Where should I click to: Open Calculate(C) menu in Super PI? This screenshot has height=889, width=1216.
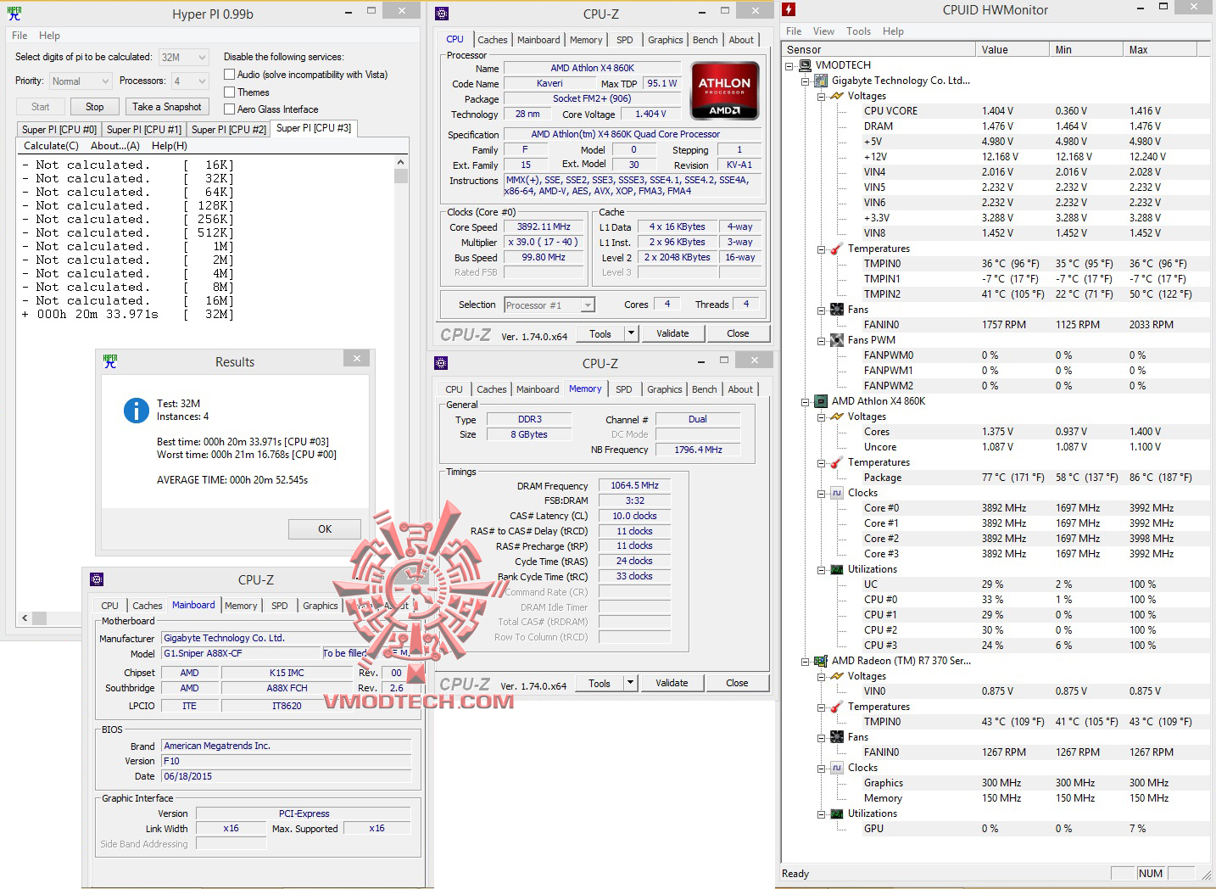tap(51, 146)
